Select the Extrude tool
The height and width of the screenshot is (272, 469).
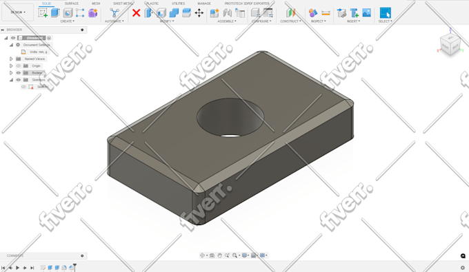(55, 13)
